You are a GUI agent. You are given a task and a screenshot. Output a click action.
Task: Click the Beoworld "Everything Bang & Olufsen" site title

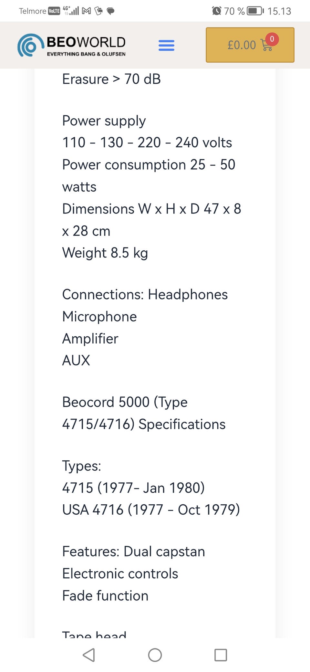86,46
